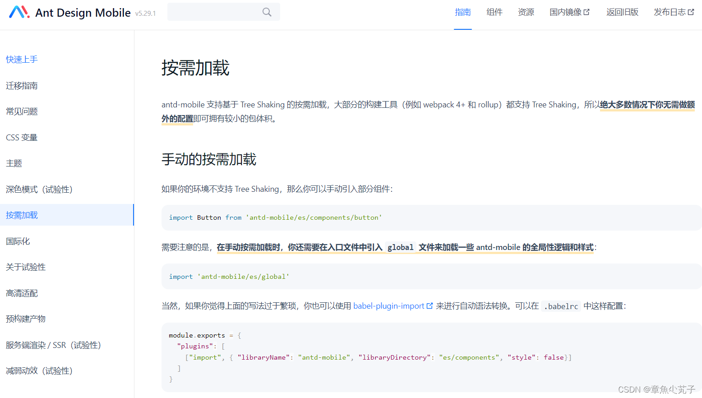Open the 组件 navigation tab
The width and height of the screenshot is (702, 398).
494,12
